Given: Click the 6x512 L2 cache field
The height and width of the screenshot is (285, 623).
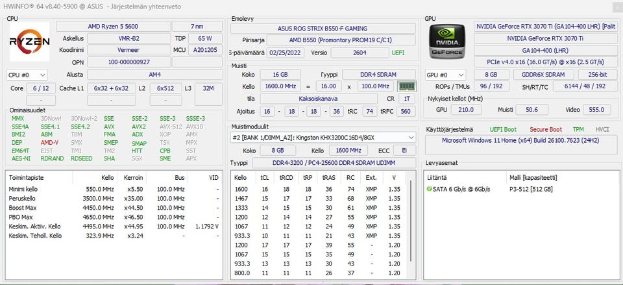Looking at the screenshot, I should pyautogui.click(x=165, y=88).
